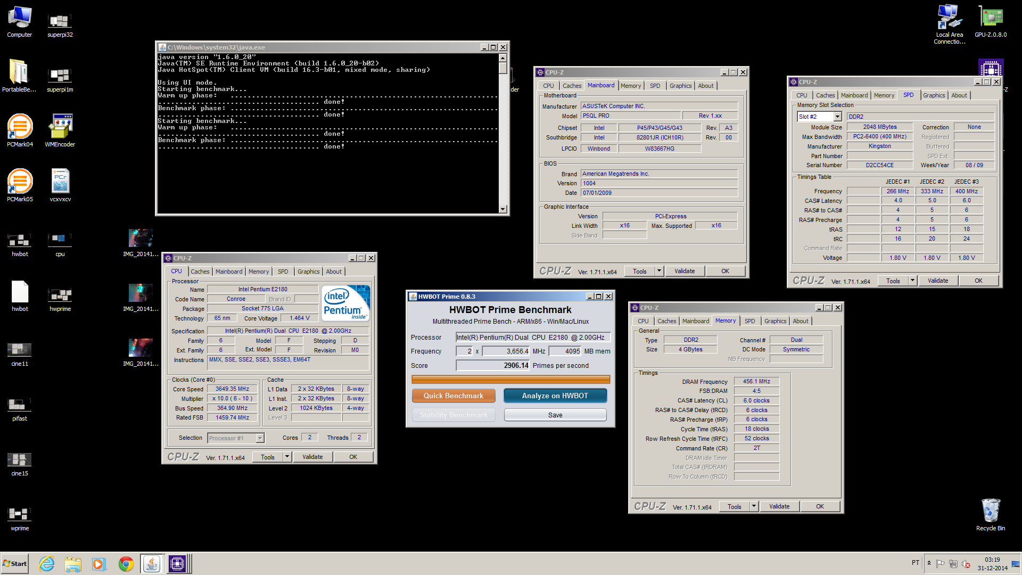Open the cpu desktop image icon
This screenshot has height=575, width=1022.
tap(60, 245)
